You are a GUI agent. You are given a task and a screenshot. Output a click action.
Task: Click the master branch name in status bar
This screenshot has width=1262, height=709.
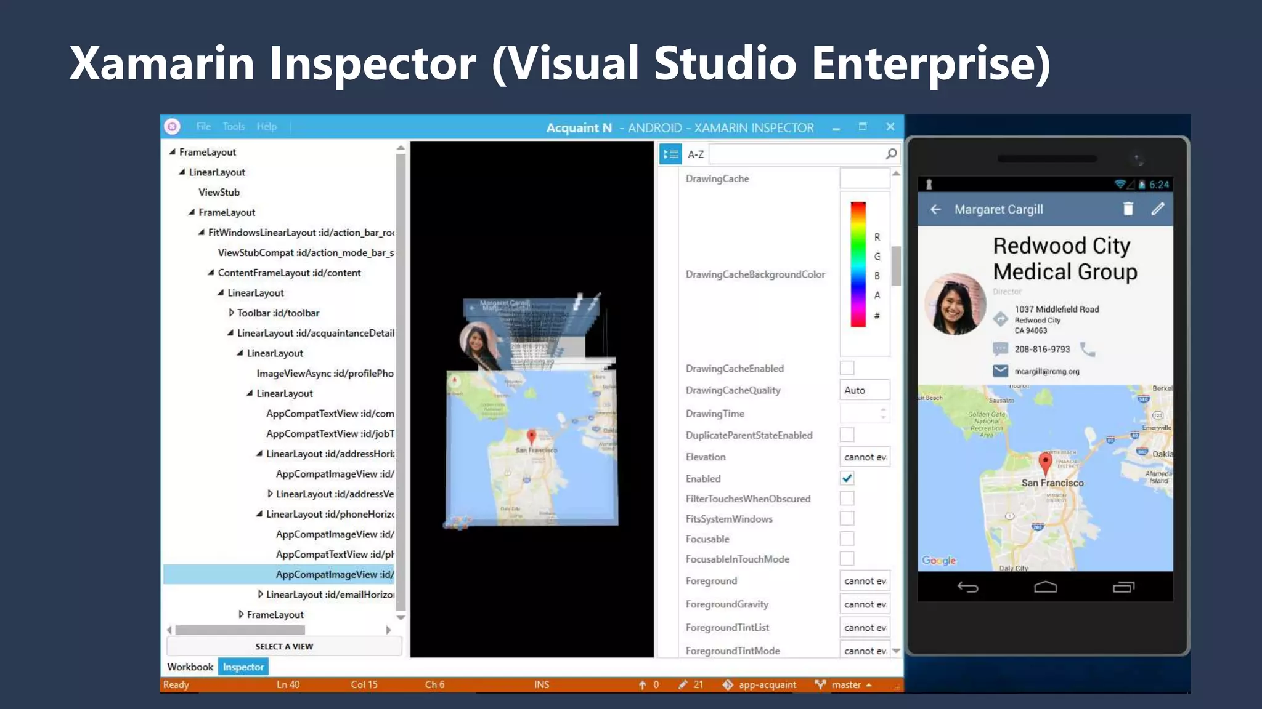coord(846,685)
